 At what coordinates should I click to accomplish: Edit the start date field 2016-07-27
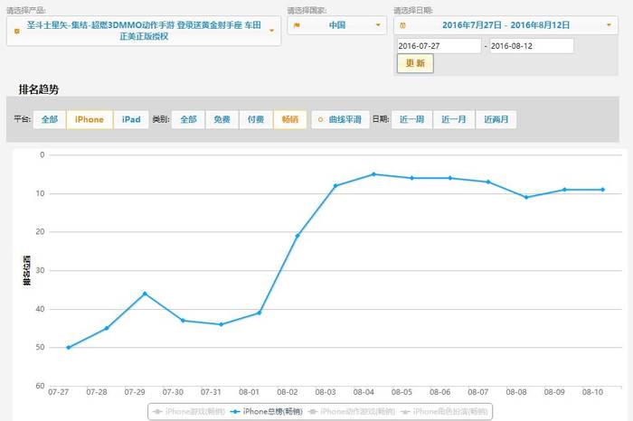point(439,46)
